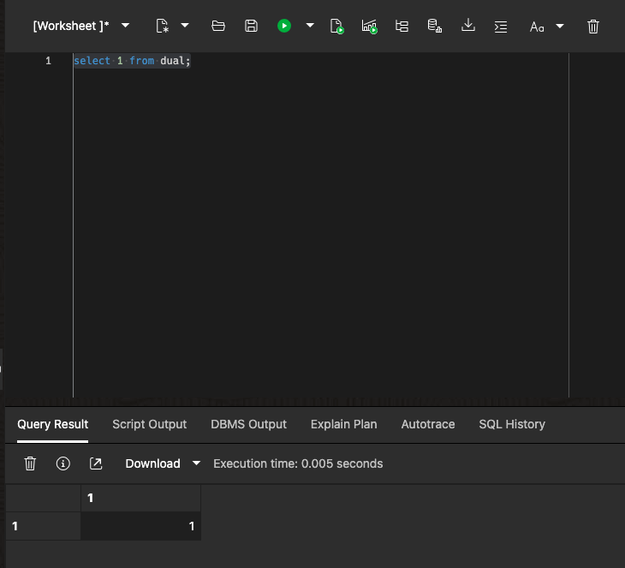Click the Run Script icon
The width and height of the screenshot is (625, 568).
(x=336, y=27)
